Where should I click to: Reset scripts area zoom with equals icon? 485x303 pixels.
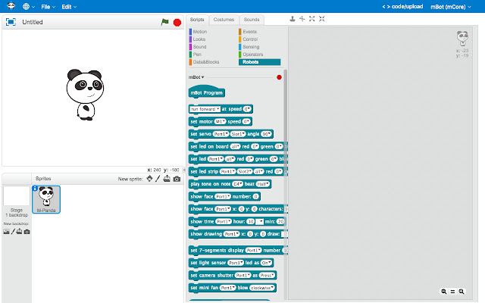tap(452, 292)
